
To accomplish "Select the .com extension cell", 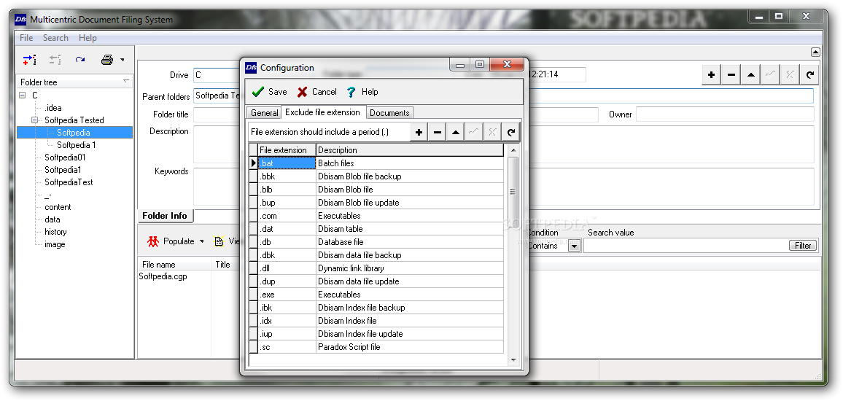I will pos(287,216).
